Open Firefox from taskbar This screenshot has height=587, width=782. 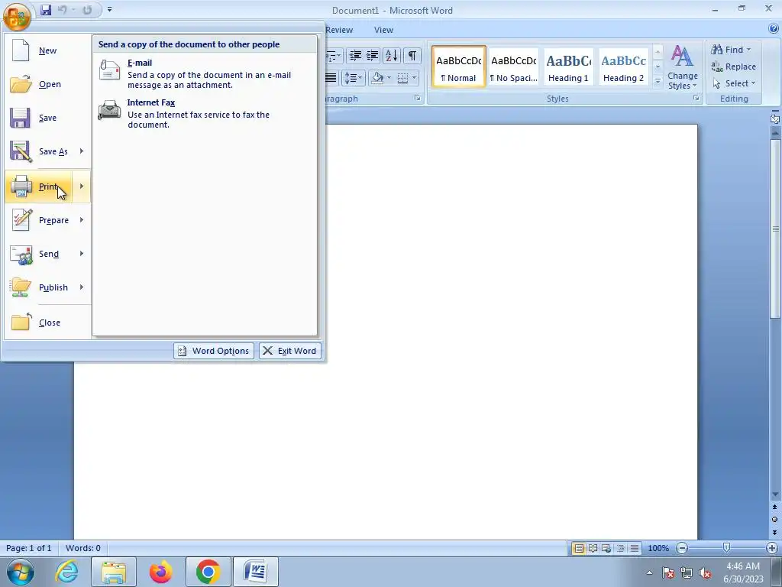(x=161, y=572)
